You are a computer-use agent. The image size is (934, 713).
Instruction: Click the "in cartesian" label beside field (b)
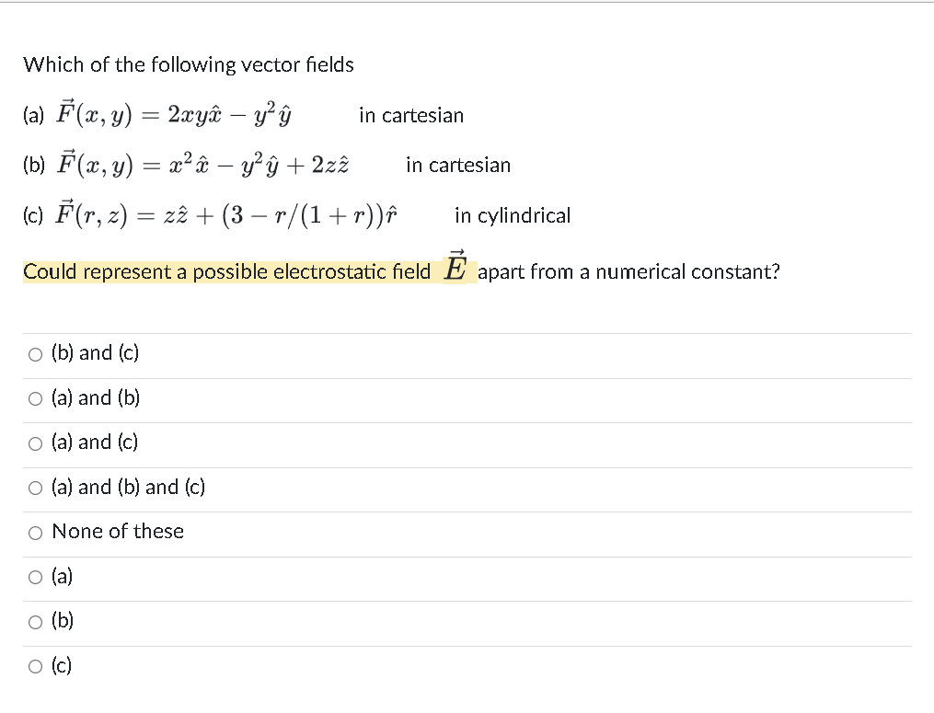pyautogui.click(x=458, y=166)
